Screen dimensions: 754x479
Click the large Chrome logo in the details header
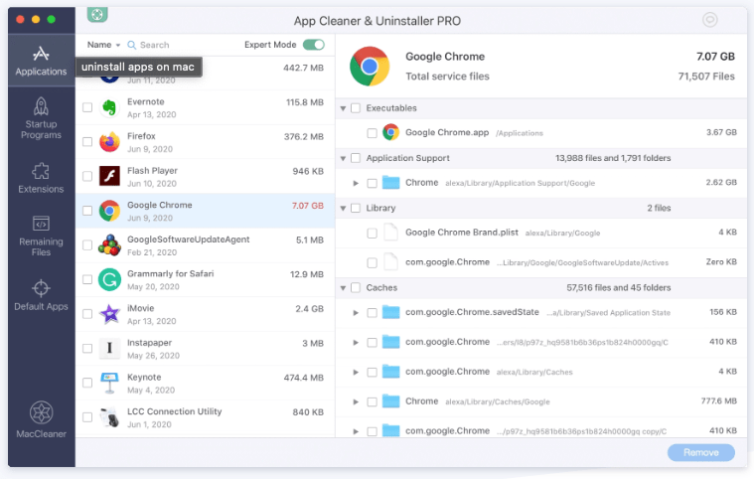point(370,67)
